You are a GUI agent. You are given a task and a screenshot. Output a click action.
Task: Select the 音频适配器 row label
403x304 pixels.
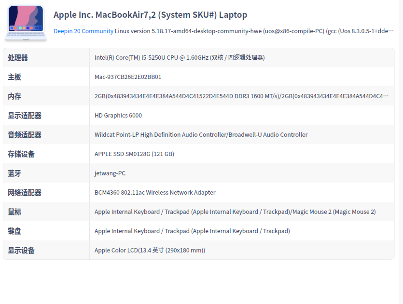[x=25, y=135]
